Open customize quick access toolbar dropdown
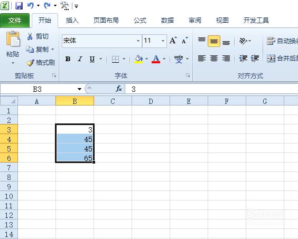The image size is (298, 239). 76,7
